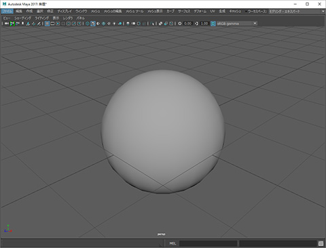The width and height of the screenshot is (326, 248).
Task: Toggle the Shadows icon
Action: 120,24
